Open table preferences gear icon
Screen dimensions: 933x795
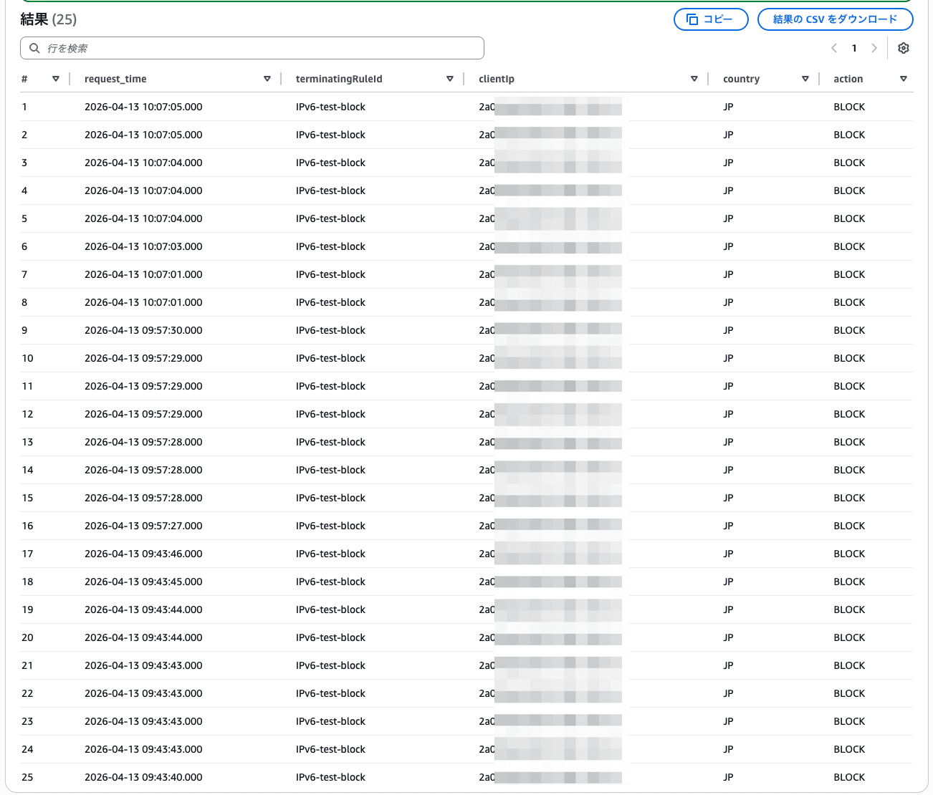point(903,48)
